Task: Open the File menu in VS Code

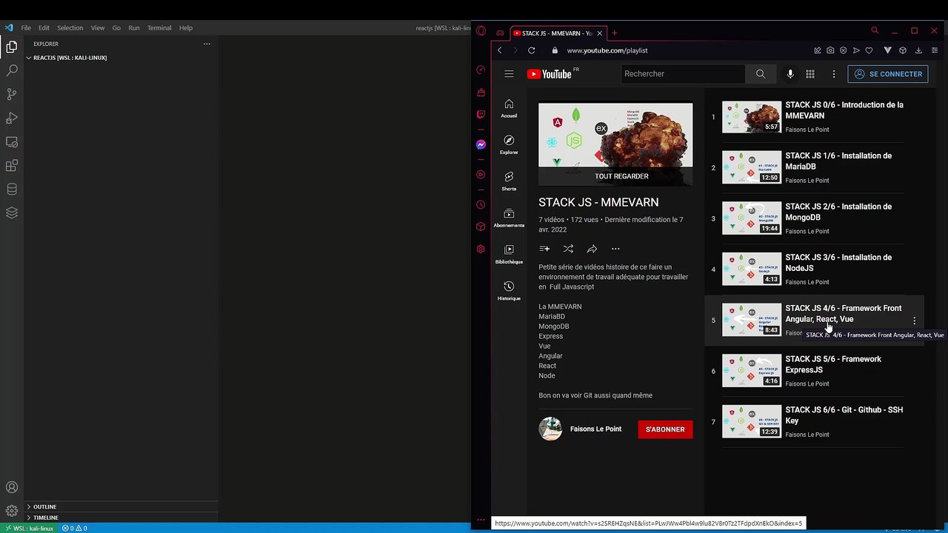Action: pos(26,28)
